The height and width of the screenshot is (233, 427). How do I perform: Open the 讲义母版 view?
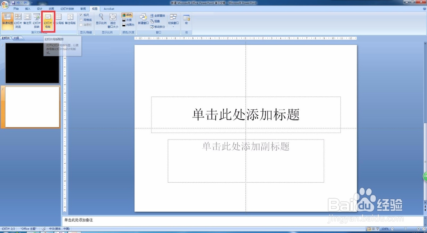pyautogui.click(x=59, y=19)
